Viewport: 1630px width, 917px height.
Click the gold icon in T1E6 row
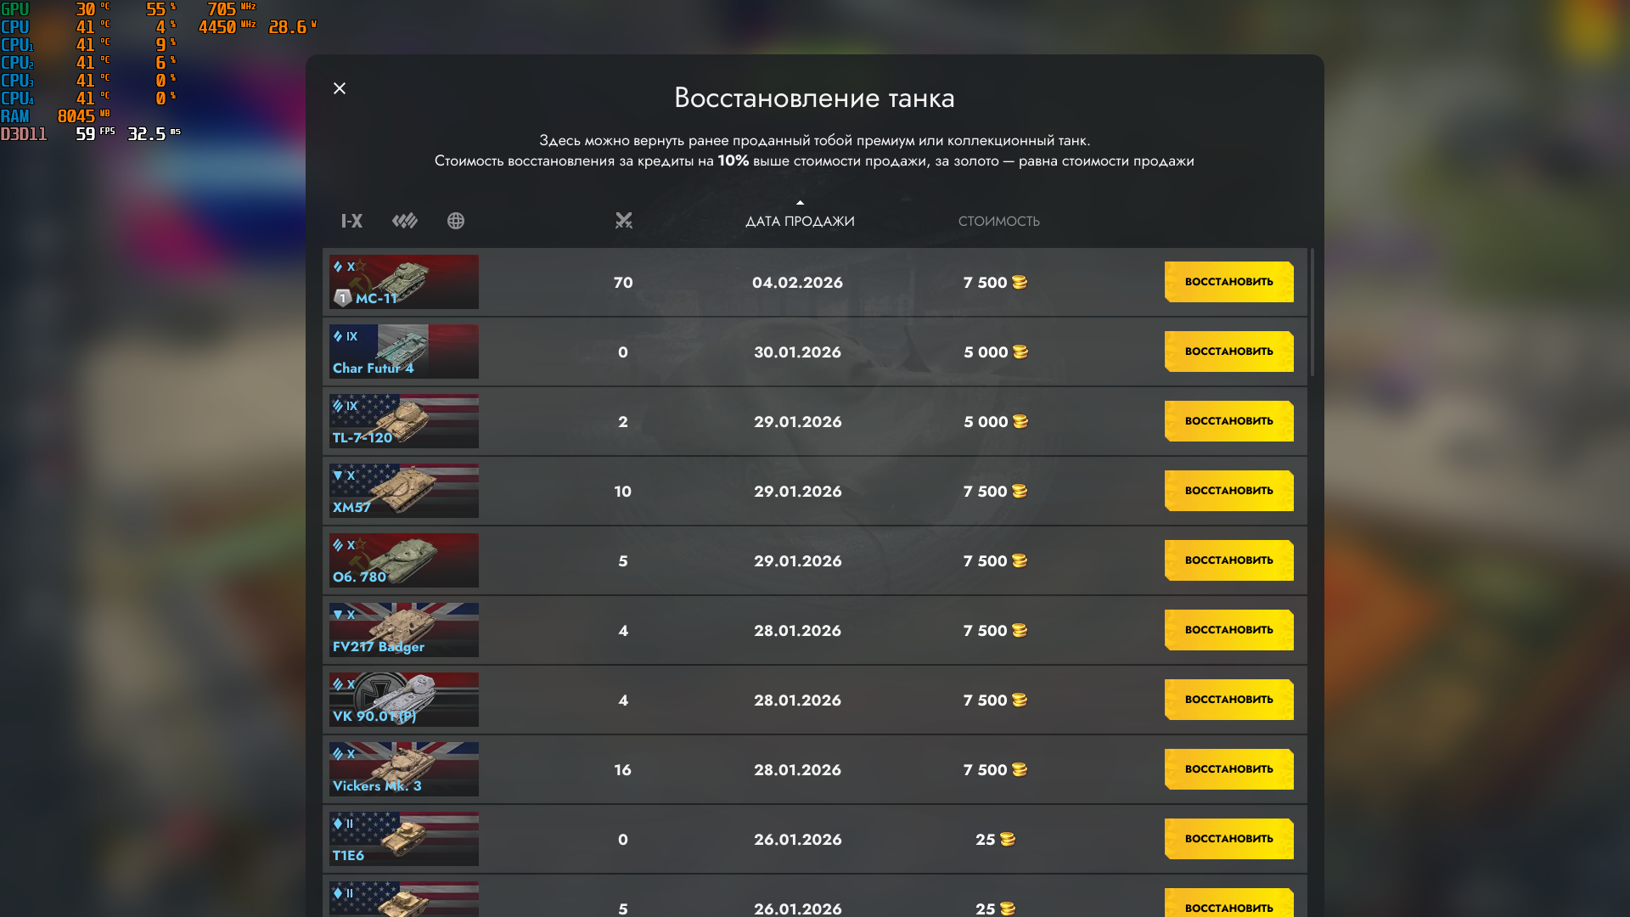coord(1008,839)
